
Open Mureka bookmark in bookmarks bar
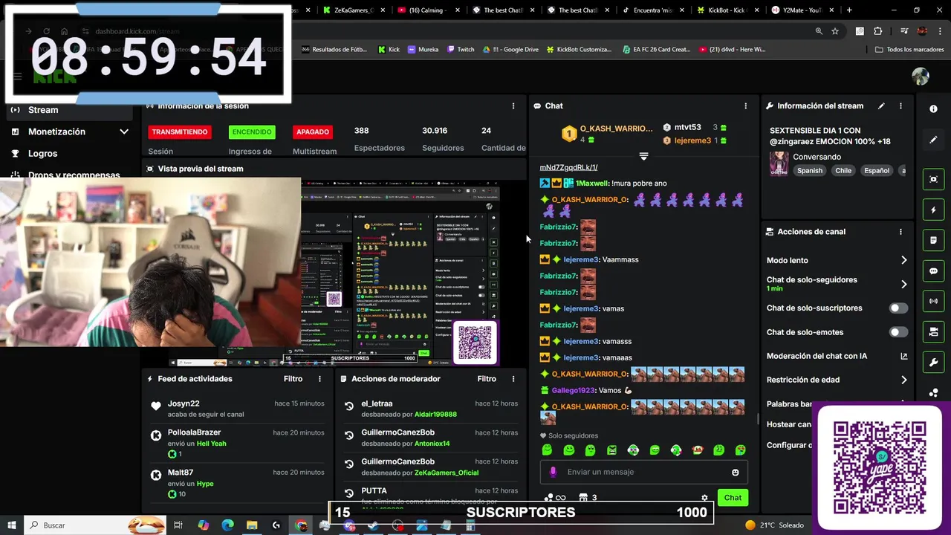pyautogui.click(x=423, y=50)
